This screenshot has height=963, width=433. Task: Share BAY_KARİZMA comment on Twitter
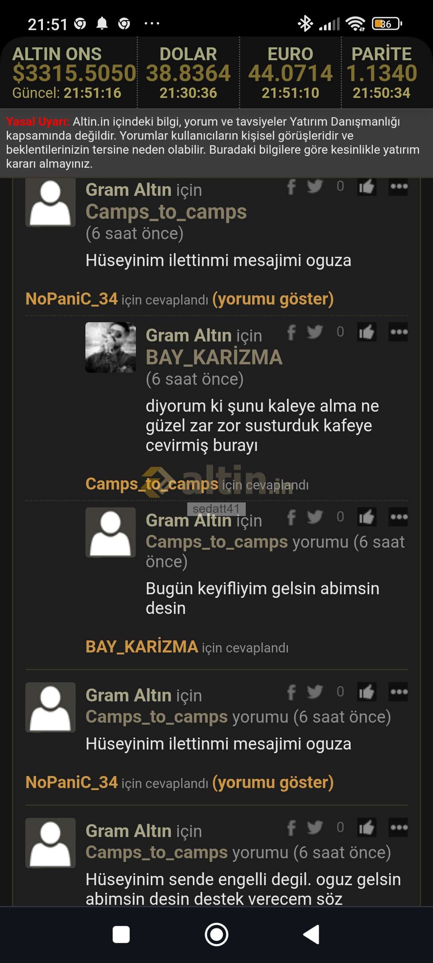pos(315,332)
